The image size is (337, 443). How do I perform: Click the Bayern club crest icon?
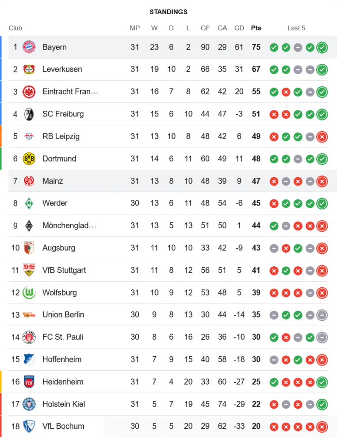tap(29, 47)
